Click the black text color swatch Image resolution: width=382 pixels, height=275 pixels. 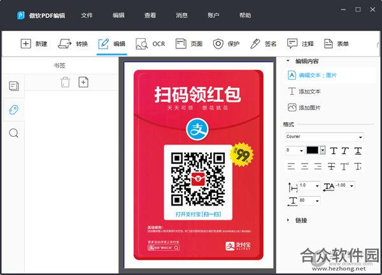(x=313, y=150)
